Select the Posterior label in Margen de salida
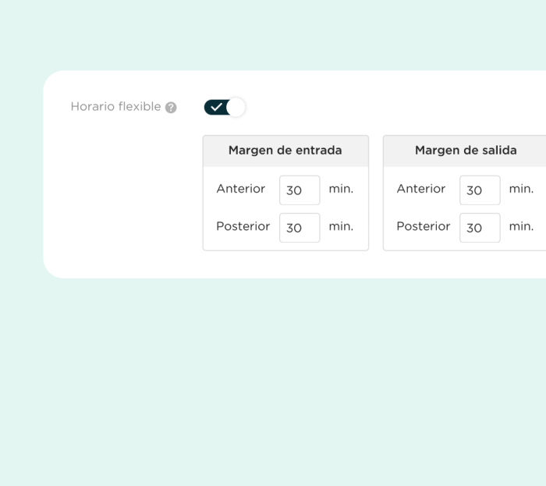This screenshot has width=546, height=486. point(424,226)
